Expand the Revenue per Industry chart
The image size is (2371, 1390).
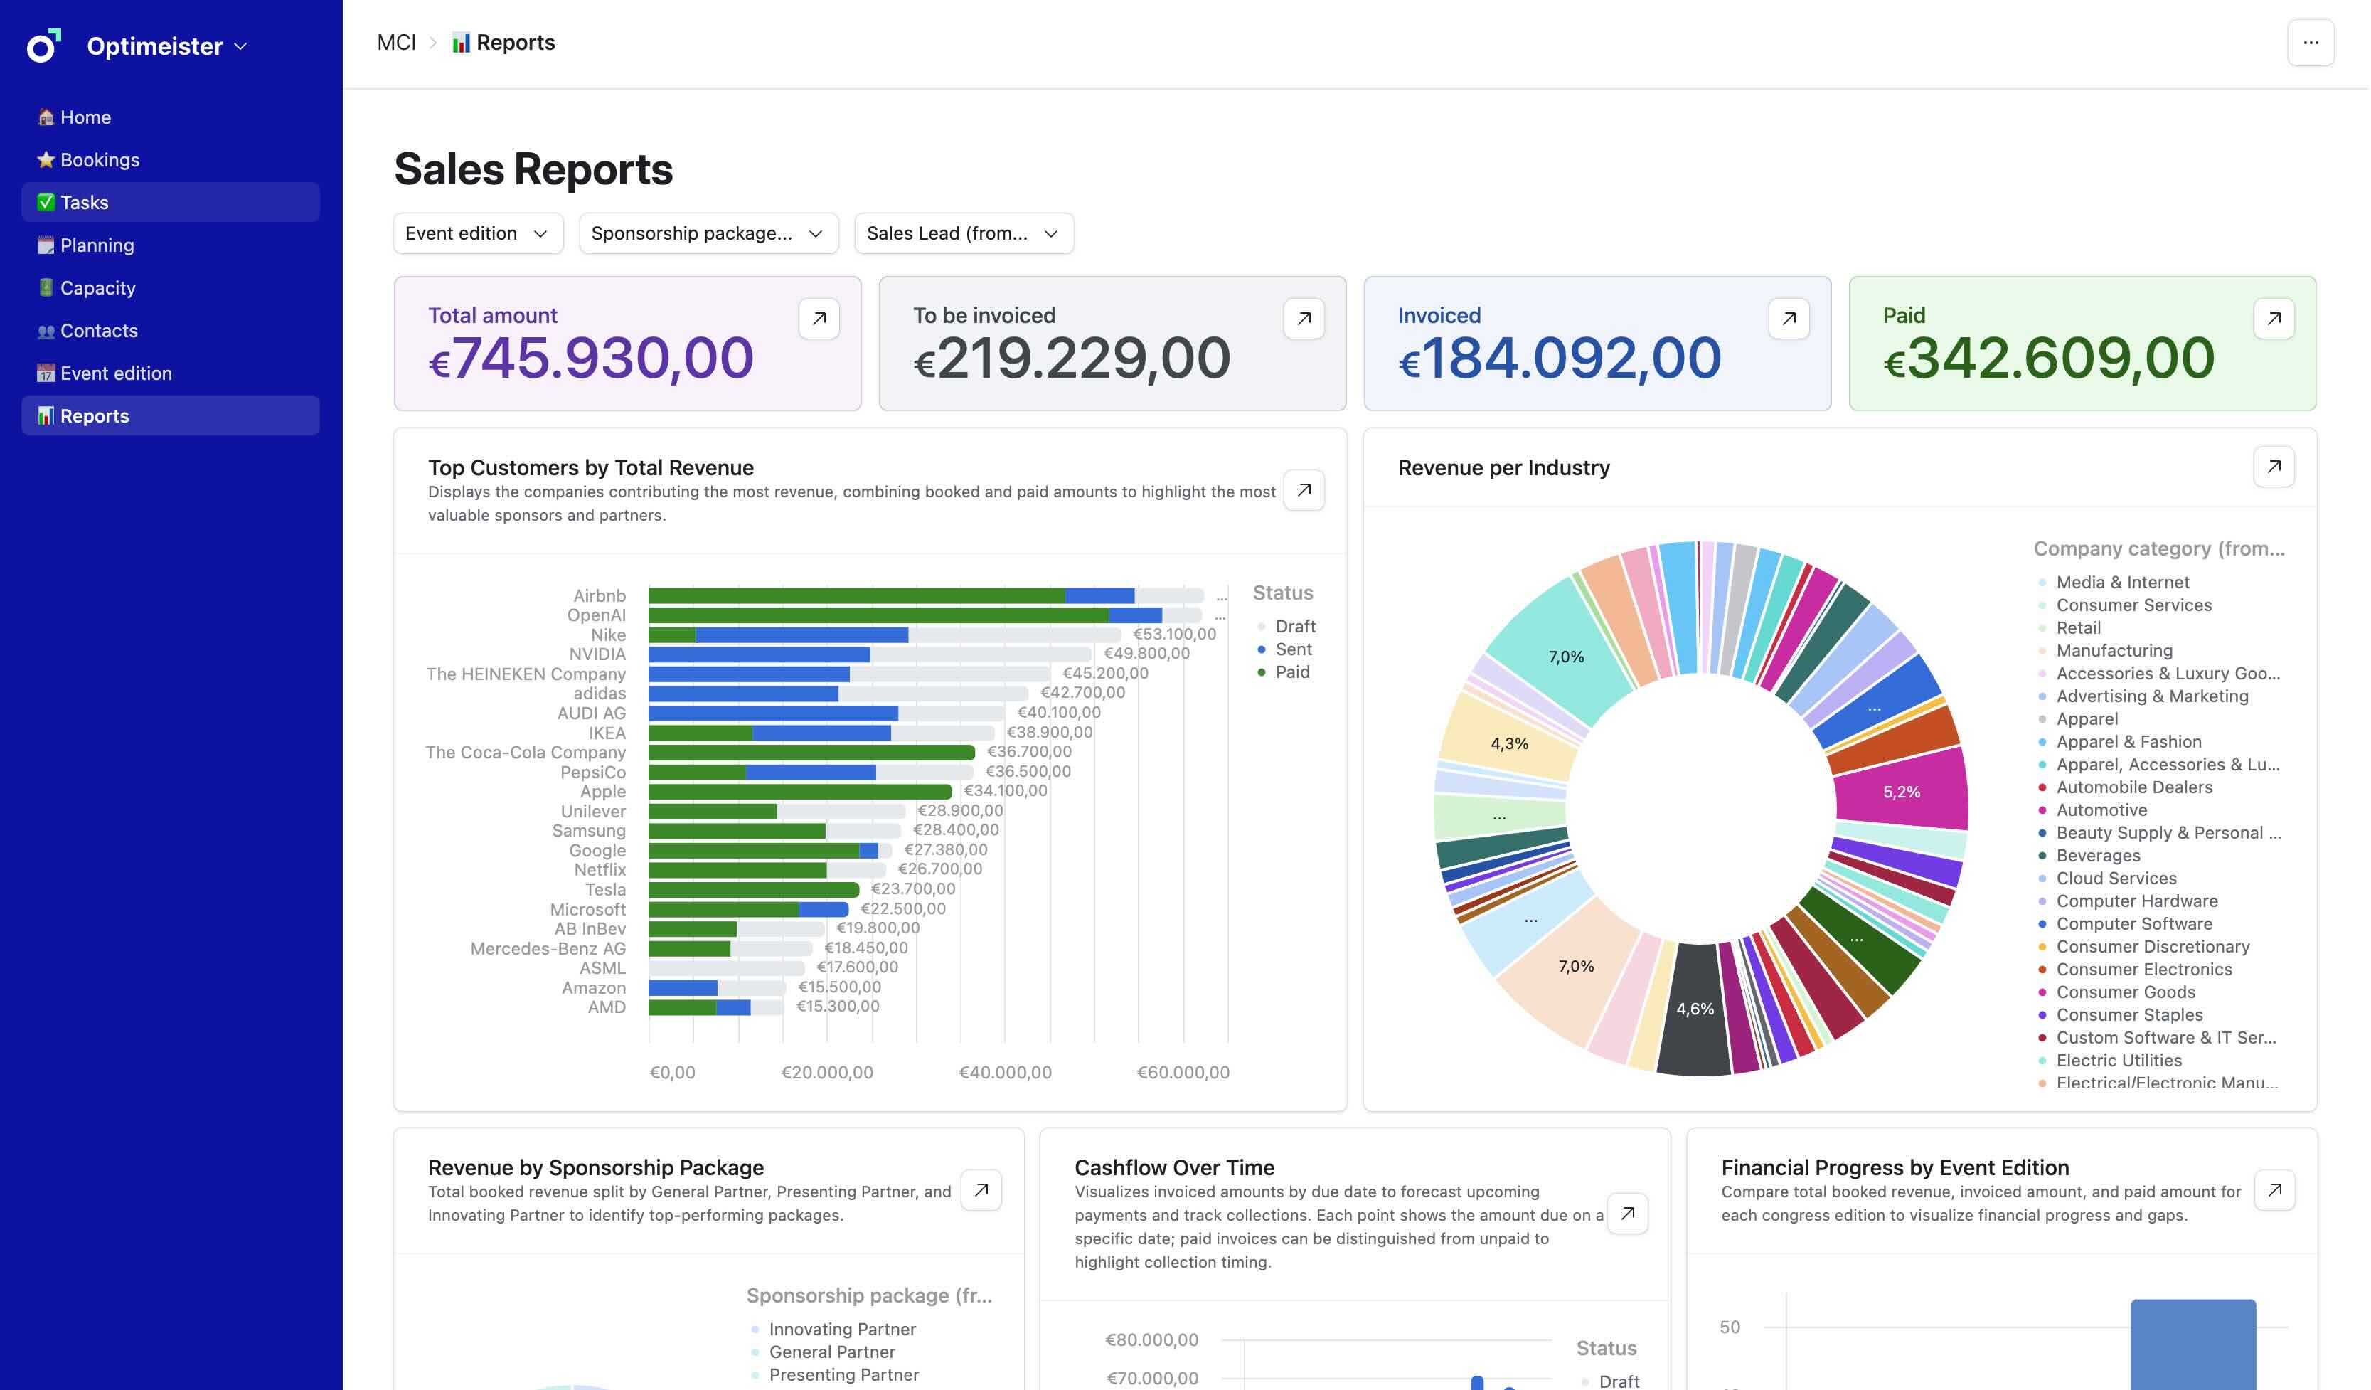click(x=2273, y=467)
